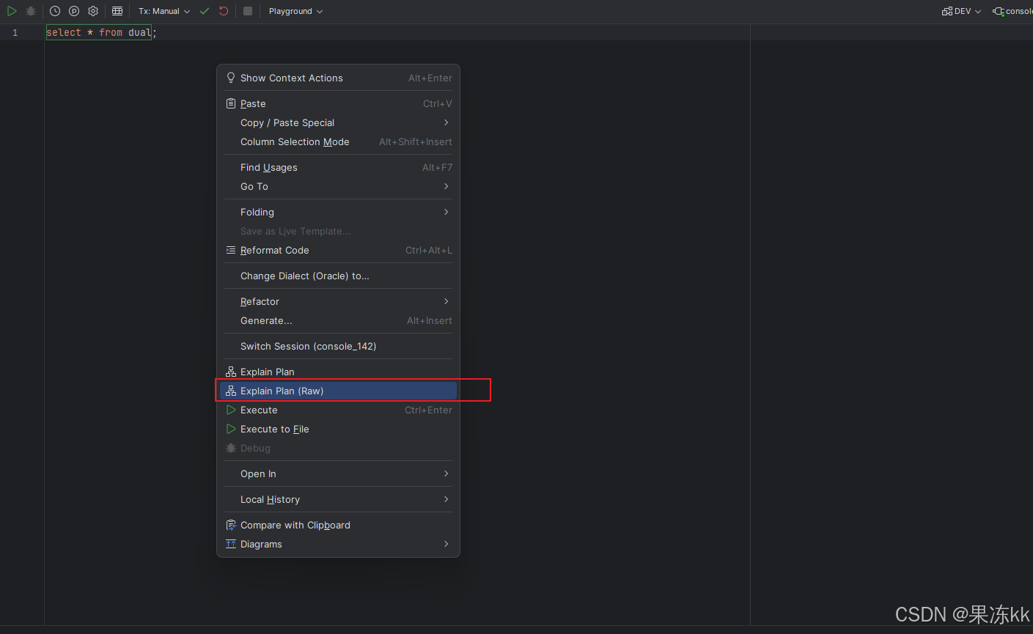
Task: Click the icon beside Explain Plan (Raw)
Action: (231, 391)
